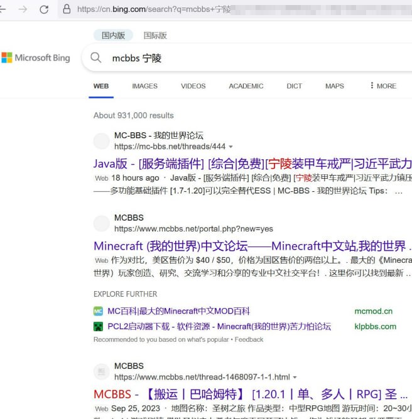Click klpbbs.com domain link
The image size is (412, 419).
376,327
